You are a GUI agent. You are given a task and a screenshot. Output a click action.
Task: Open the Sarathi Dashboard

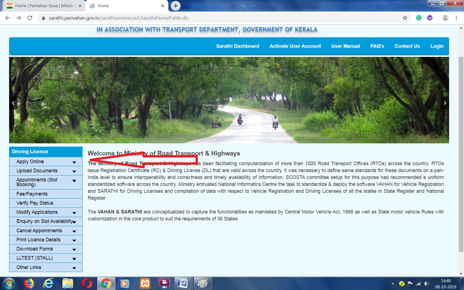(x=238, y=46)
